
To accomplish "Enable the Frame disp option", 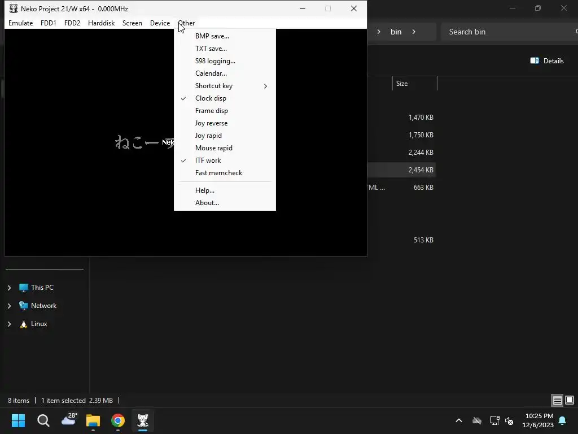I will pos(225,111).
